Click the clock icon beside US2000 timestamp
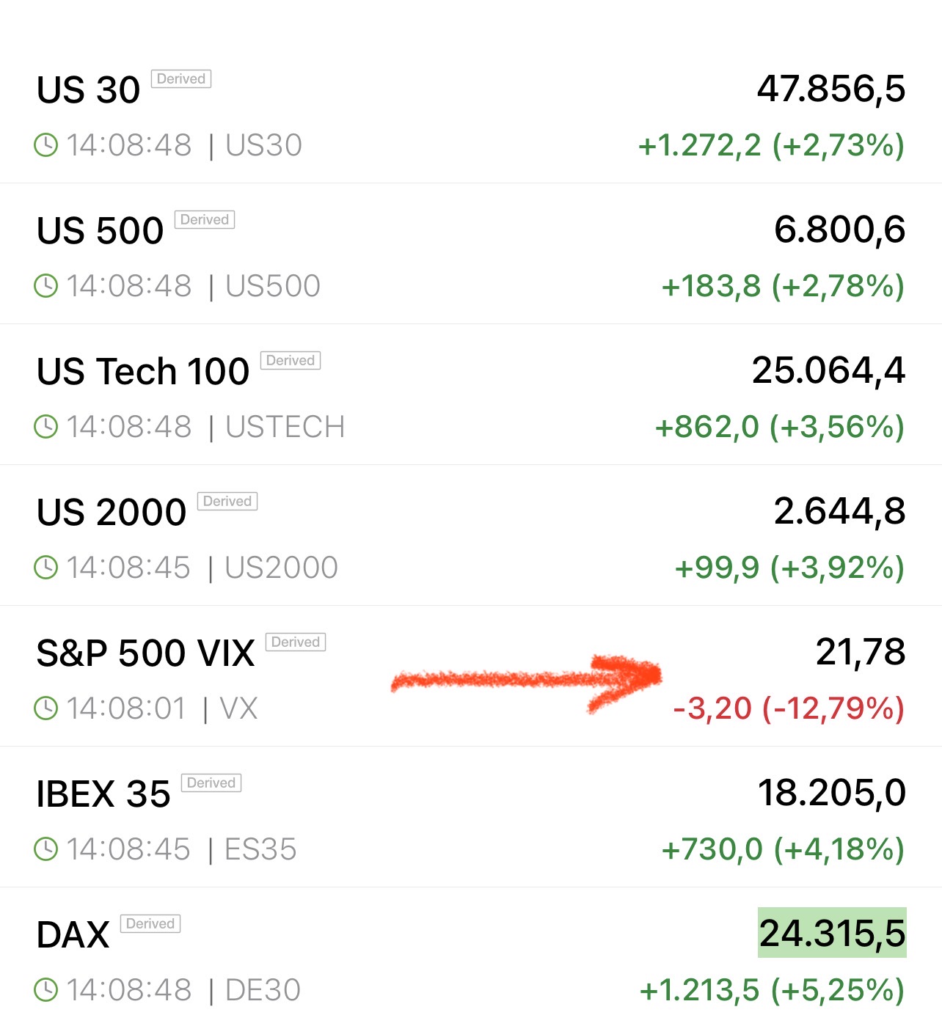 [x=45, y=568]
